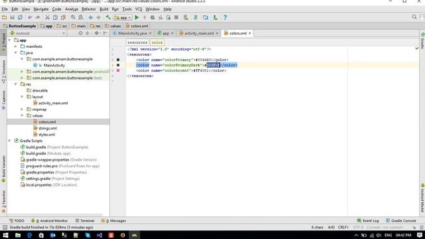This screenshot has height=239, width=425.
Task: Close the colors.xml editor tab
Action: pos(250,33)
